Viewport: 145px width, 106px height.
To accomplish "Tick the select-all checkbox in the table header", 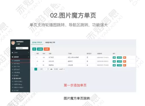I will [33, 54].
